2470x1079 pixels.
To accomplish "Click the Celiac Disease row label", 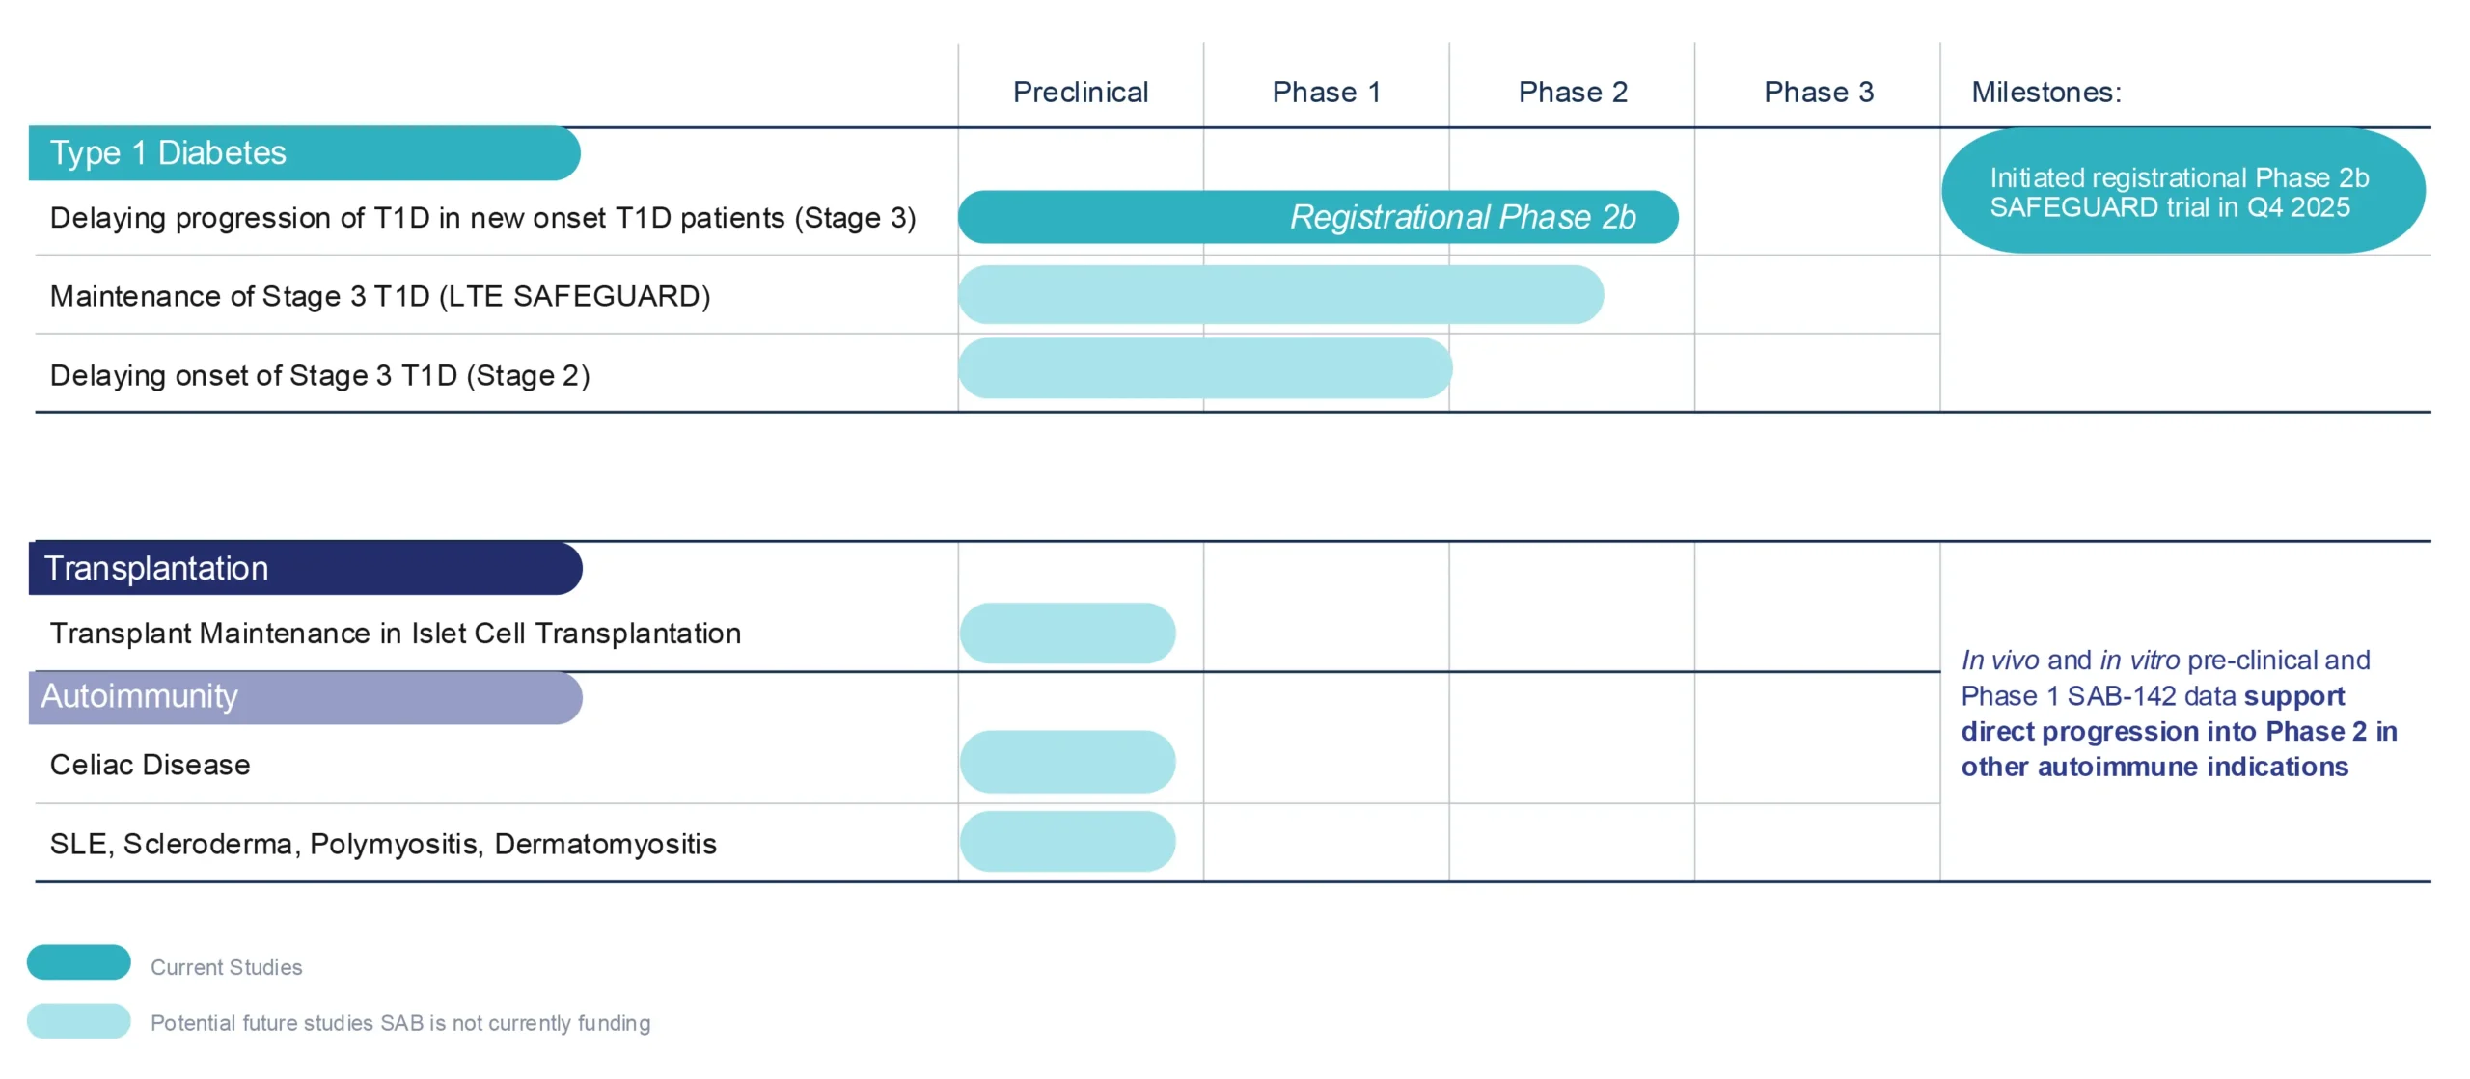I will tap(150, 765).
